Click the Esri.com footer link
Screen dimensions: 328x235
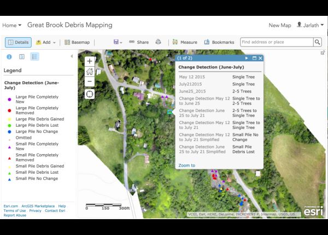11,206
